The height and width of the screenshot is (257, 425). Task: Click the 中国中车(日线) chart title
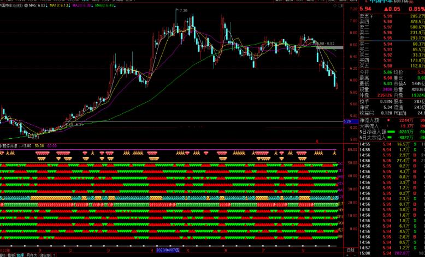point(11,5)
